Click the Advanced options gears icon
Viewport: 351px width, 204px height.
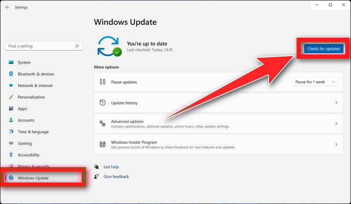[103, 123]
